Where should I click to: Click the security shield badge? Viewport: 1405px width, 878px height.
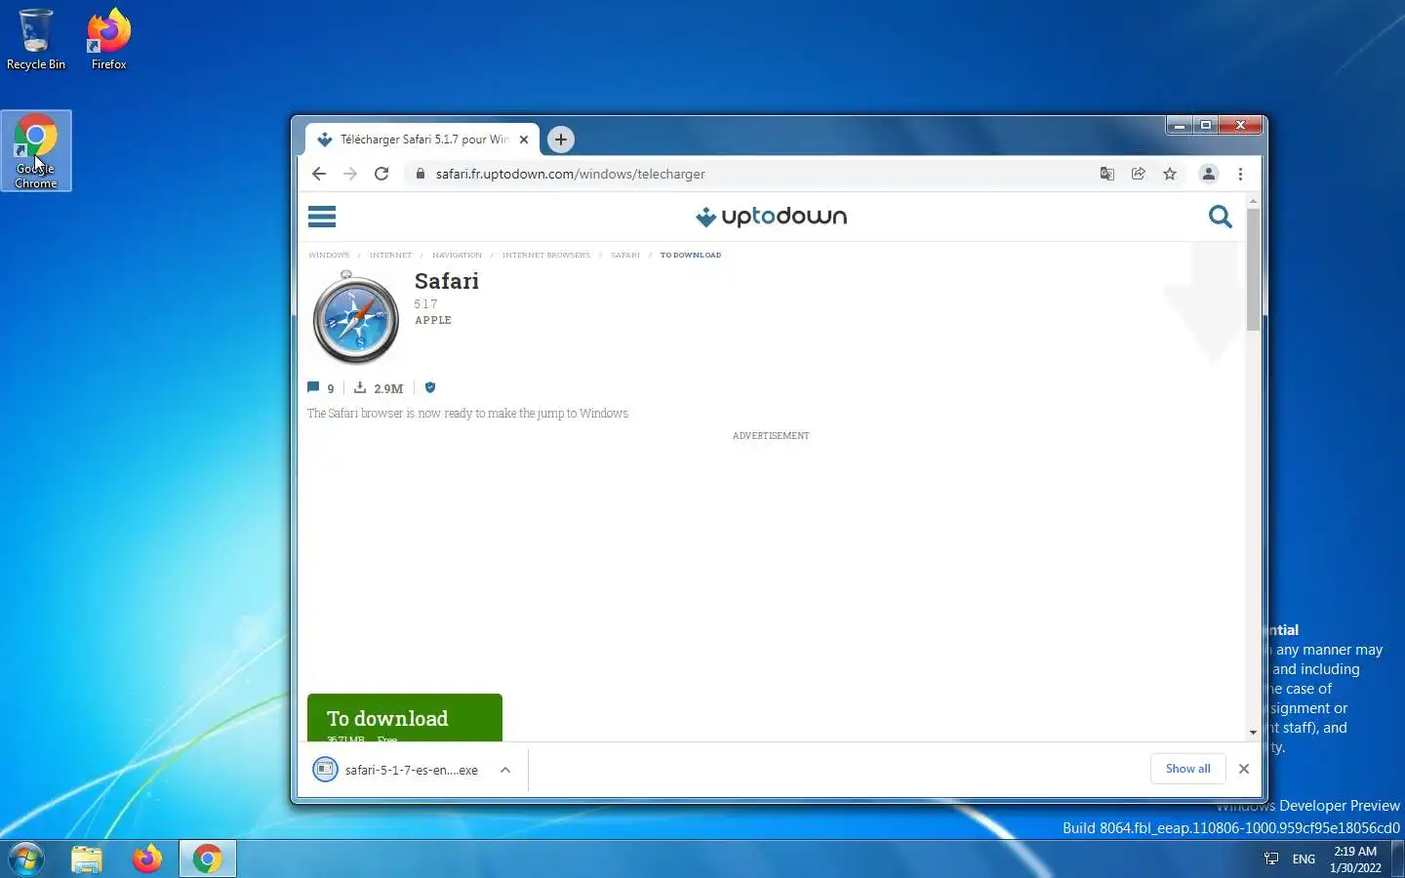coord(430,387)
